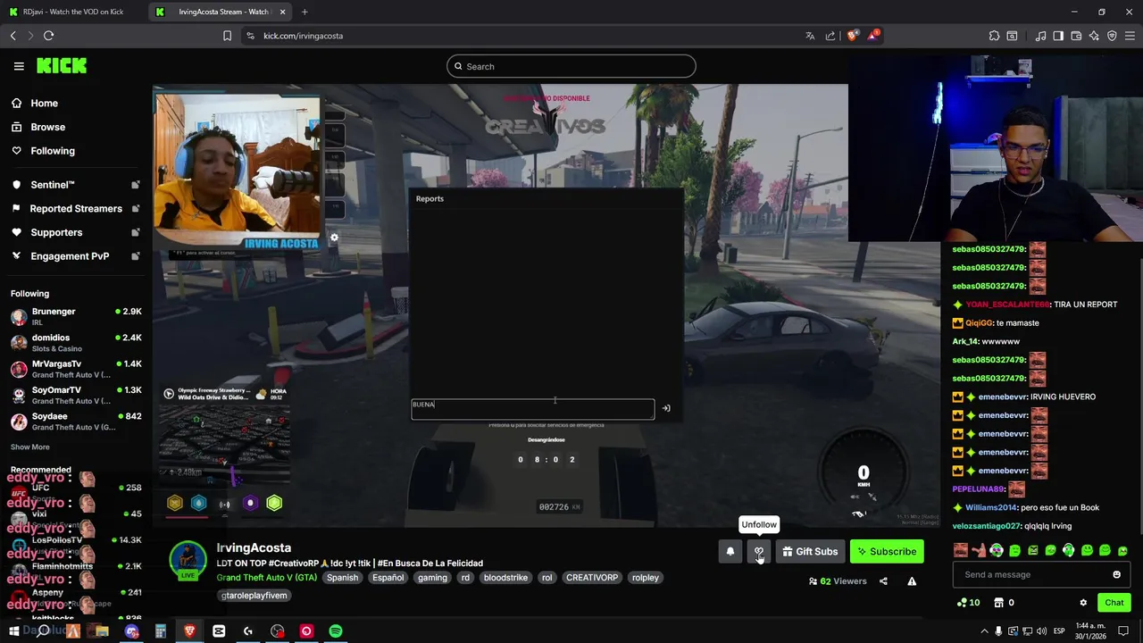
Task: Switch to RDjavi VOD browser tab
Action: tap(73, 12)
